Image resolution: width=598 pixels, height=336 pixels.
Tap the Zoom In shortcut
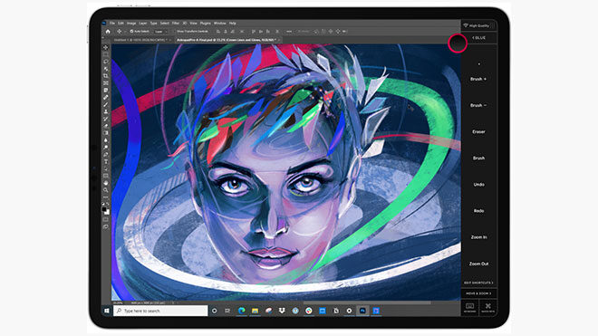478,237
